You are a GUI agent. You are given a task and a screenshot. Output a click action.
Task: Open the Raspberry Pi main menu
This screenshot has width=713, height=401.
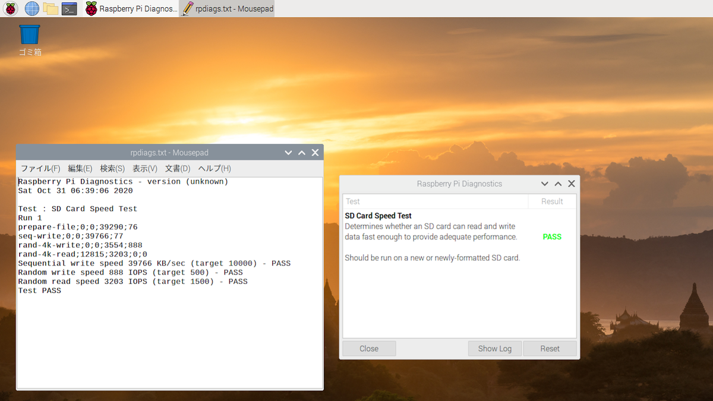click(x=11, y=8)
